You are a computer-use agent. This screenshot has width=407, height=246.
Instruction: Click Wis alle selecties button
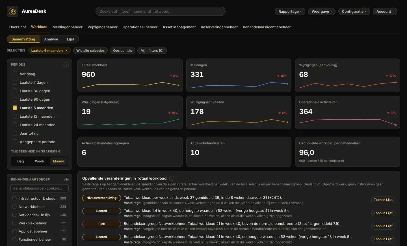(x=90, y=51)
